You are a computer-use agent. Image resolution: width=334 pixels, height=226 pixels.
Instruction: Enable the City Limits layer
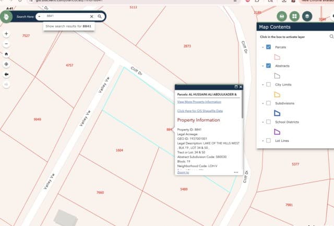[x=268, y=85]
